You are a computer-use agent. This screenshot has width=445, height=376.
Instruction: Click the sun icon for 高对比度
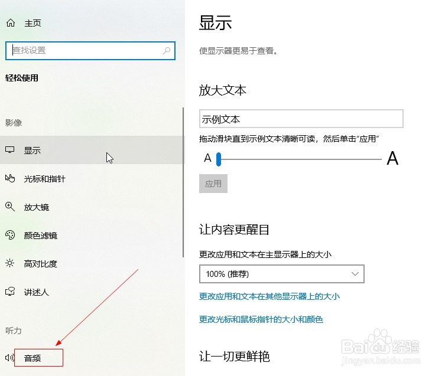pos(9,263)
